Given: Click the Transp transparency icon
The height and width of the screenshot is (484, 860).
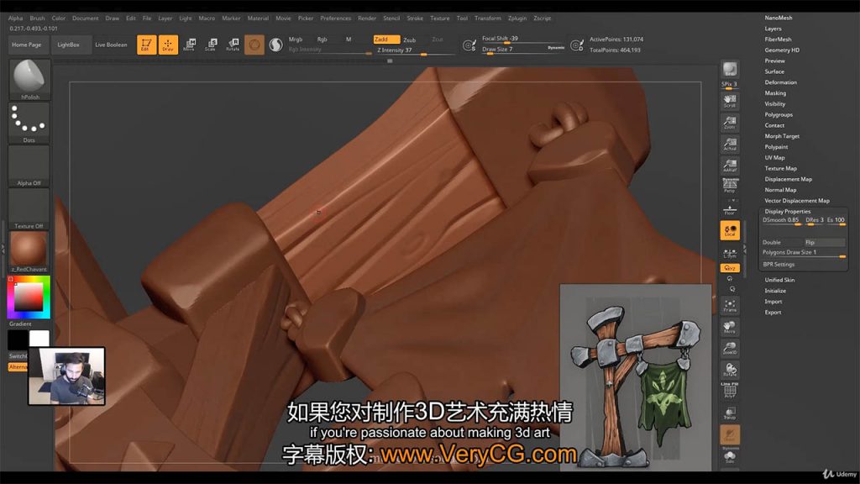Looking at the screenshot, I should [x=730, y=413].
